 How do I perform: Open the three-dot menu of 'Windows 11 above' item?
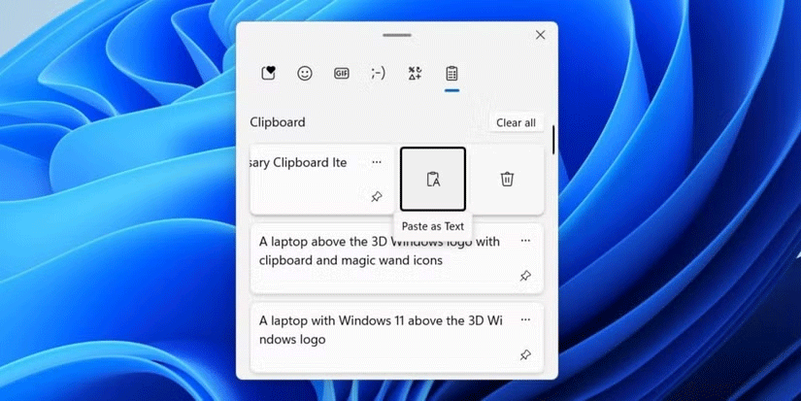point(525,319)
